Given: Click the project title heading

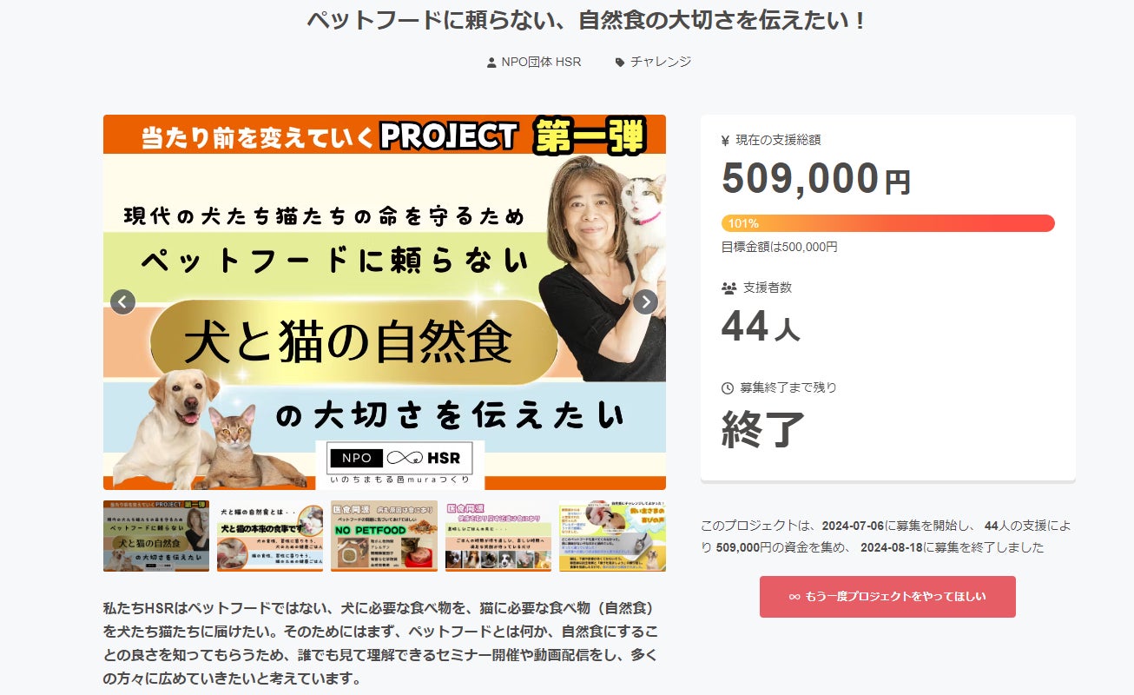Looking at the screenshot, I should click(587, 20).
